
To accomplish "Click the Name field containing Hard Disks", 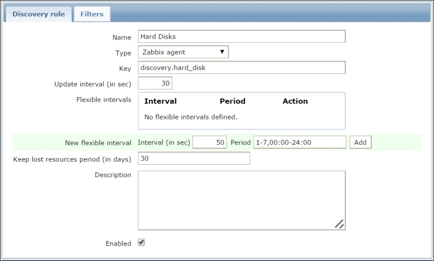I will click(x=242, y=37).
